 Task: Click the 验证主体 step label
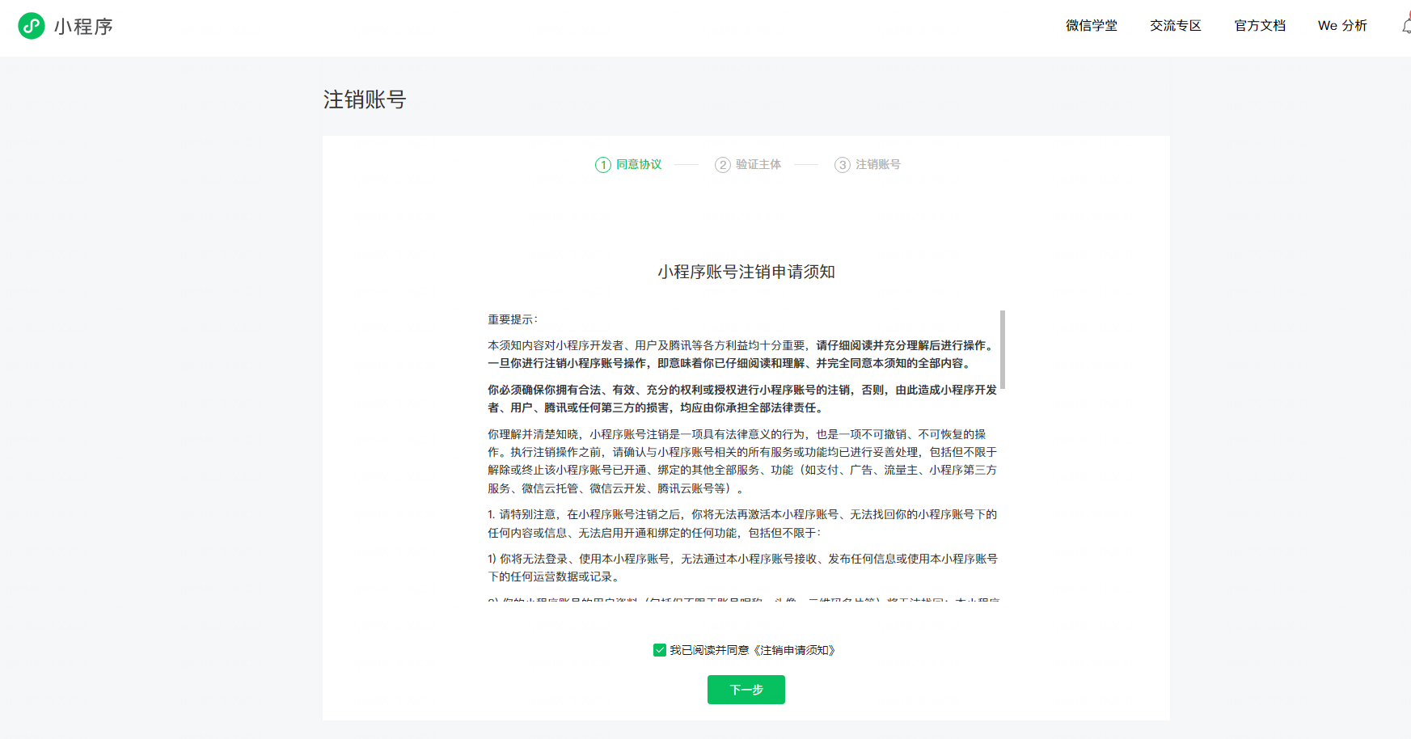[x=758, y=164]
